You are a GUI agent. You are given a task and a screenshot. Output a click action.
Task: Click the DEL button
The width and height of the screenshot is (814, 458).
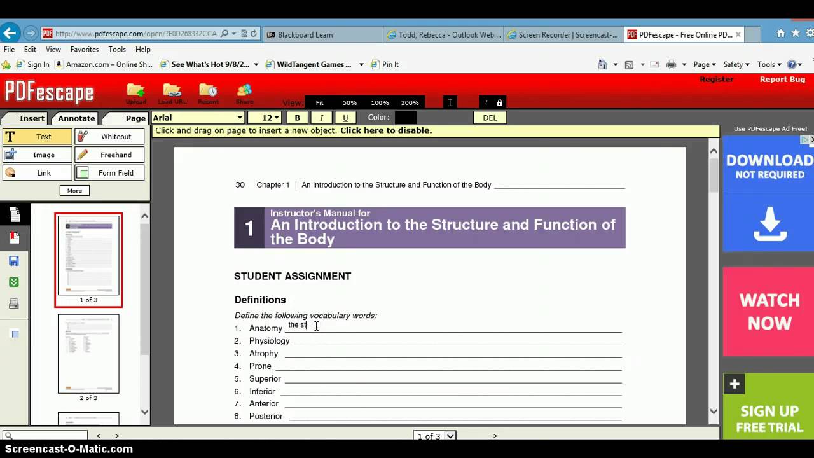point(490,118)
